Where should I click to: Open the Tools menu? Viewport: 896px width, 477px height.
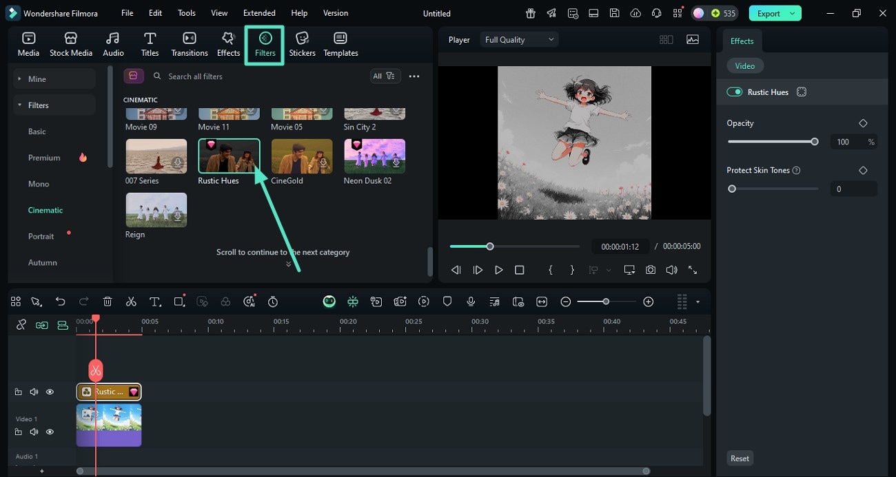[x=187, y=13]
